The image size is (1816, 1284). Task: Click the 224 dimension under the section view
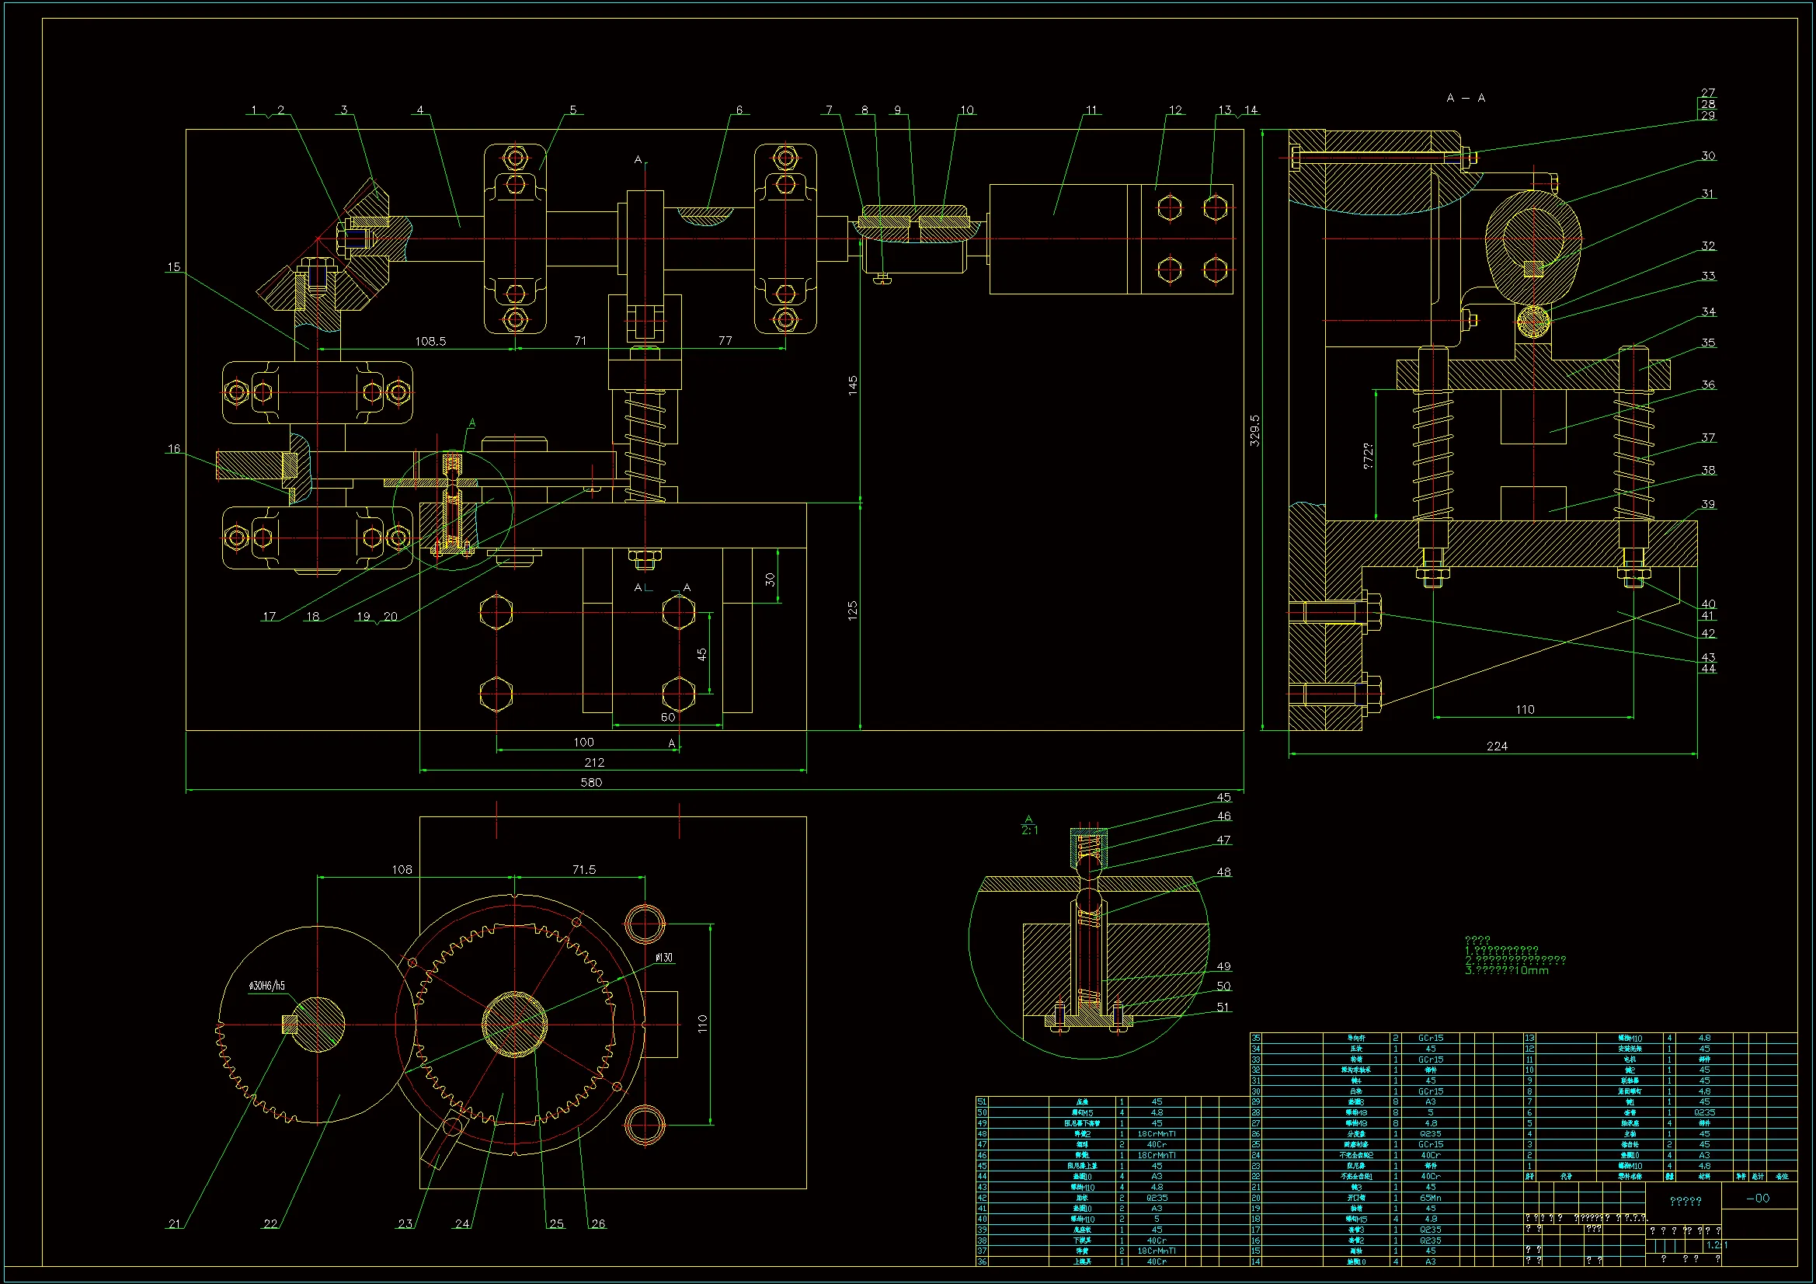(x=1497, y=746)
